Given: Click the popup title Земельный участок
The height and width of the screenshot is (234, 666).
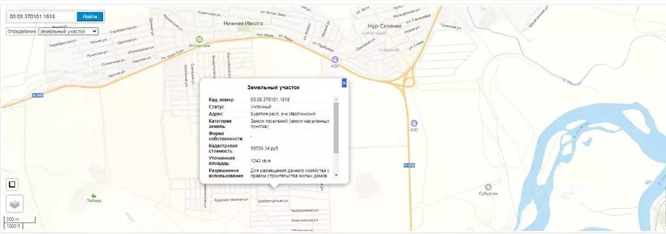Looking at the screenshot, I should [x=274, y=88].
